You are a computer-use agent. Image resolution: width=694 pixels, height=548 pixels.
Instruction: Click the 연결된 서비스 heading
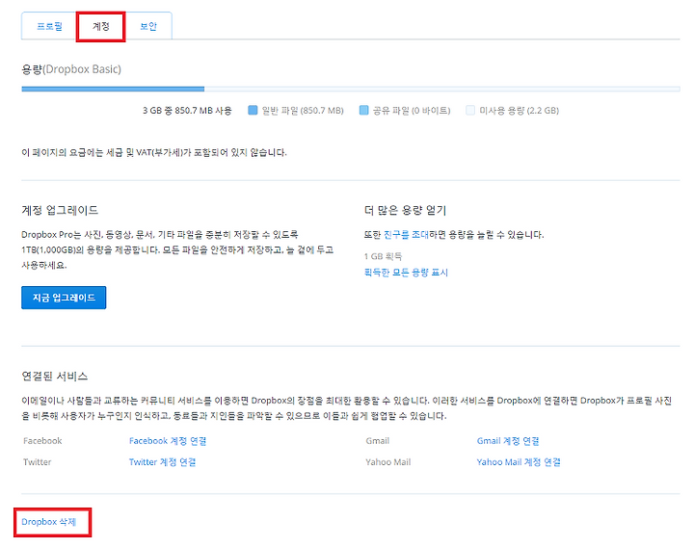[x=54, y=377]
